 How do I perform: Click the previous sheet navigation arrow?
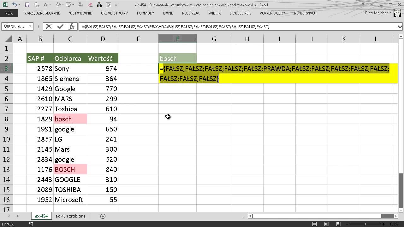tap(9, 216)
